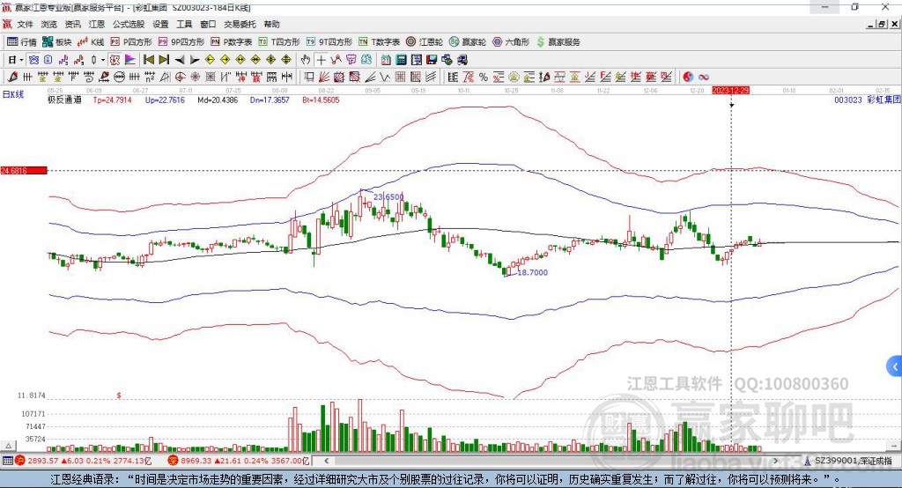Open the 六角形 hexagon tool
This screenshot has height=488, width=902.
511,42
